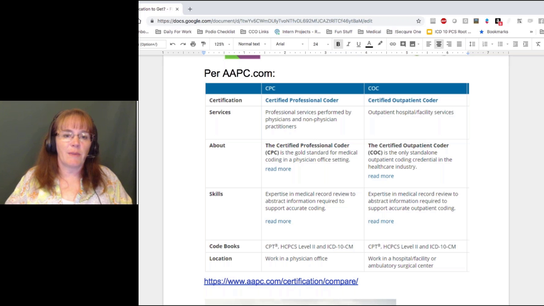This screenshot has height=306, width=544.
Task: Toggle underline formatting
Action: pos(359,44)
